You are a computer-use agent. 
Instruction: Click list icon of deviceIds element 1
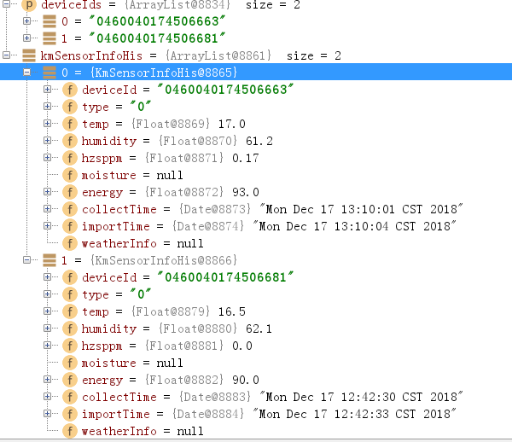coord(49,38)
